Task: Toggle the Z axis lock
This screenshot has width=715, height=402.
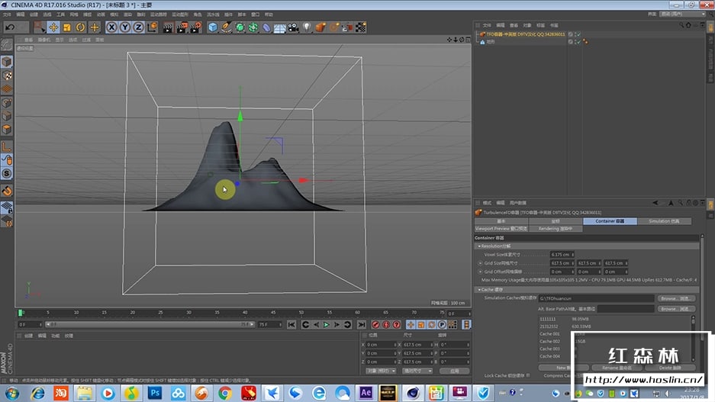Action: tap(138, 27)
